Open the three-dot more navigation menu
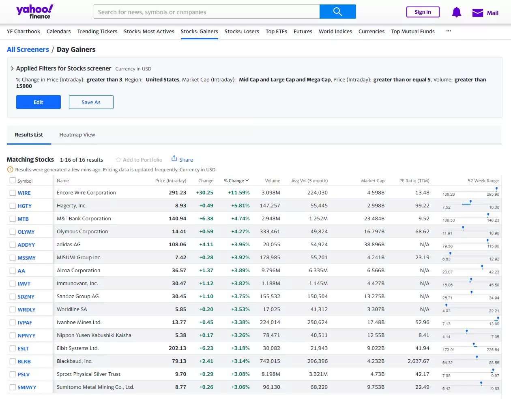The image size is (511, 399). pyautogui.click(x=449, y=31)
